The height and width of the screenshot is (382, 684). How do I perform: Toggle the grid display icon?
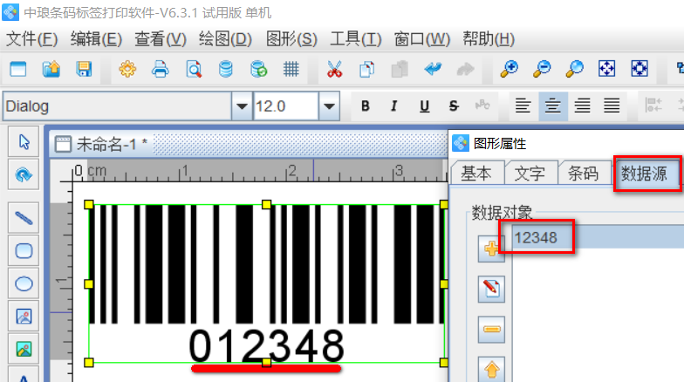291,69
